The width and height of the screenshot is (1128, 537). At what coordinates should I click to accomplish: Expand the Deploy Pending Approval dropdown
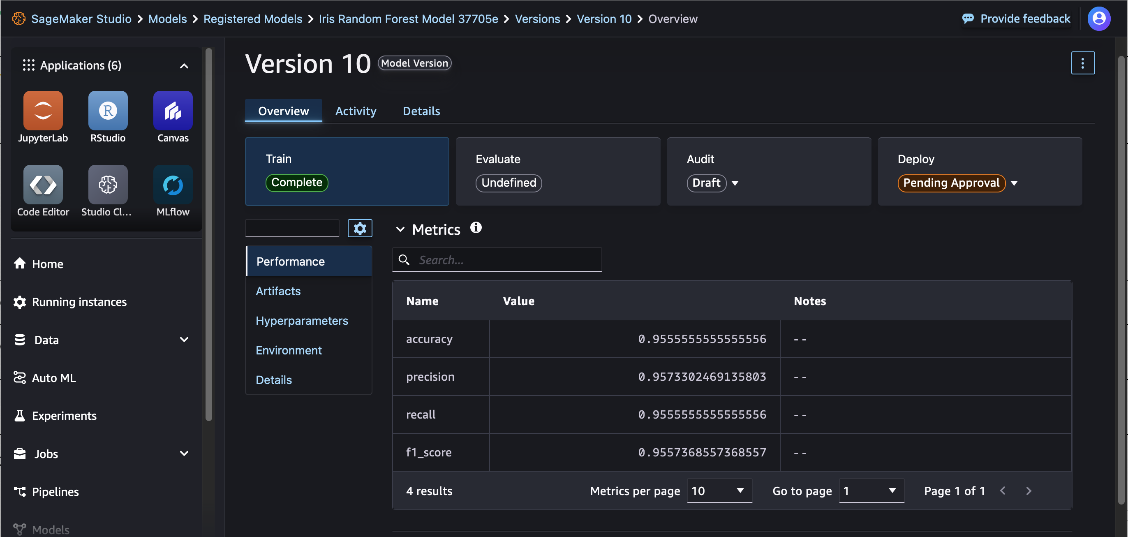pyautogui.click(x=1015, y=182)
